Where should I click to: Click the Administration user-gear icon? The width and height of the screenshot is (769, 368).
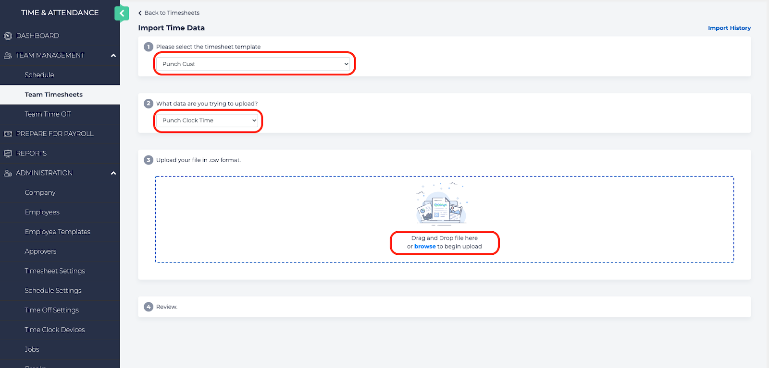tap(8, 173)
